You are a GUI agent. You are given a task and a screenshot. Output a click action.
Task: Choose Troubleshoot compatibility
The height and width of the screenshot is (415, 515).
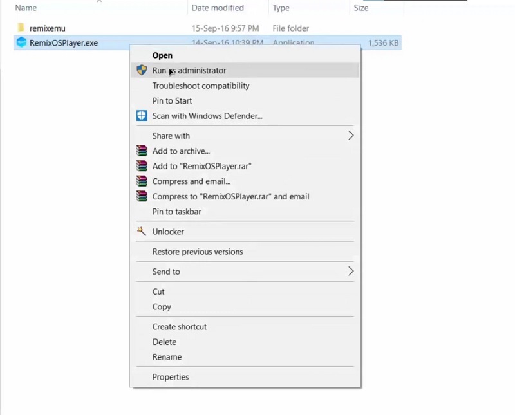tap(201, 86)
